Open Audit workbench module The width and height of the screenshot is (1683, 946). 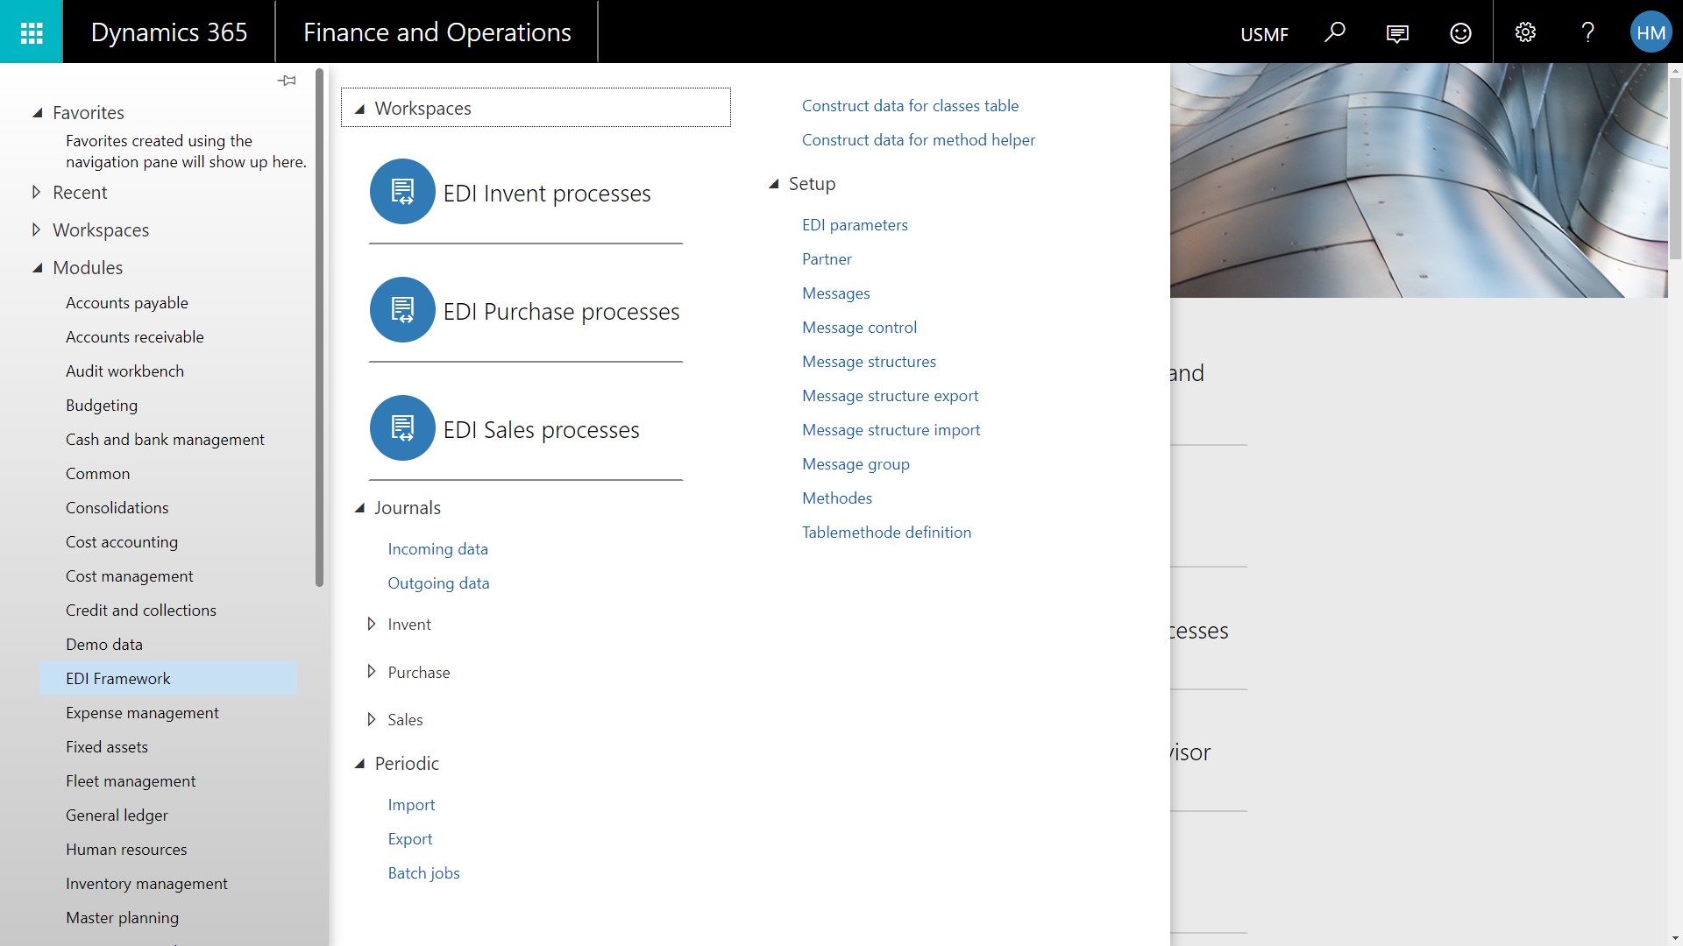pyautogui.click(x=125, y=371)
